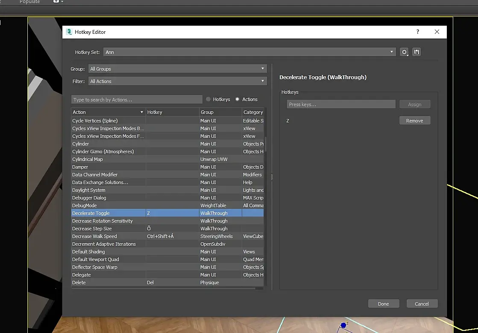
Task: Click the action list vertical scrollbar
Action: 266,145
